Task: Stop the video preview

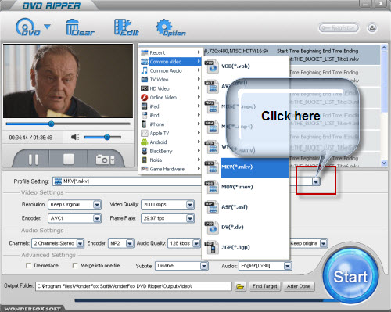Action: (x=69, y=159)
